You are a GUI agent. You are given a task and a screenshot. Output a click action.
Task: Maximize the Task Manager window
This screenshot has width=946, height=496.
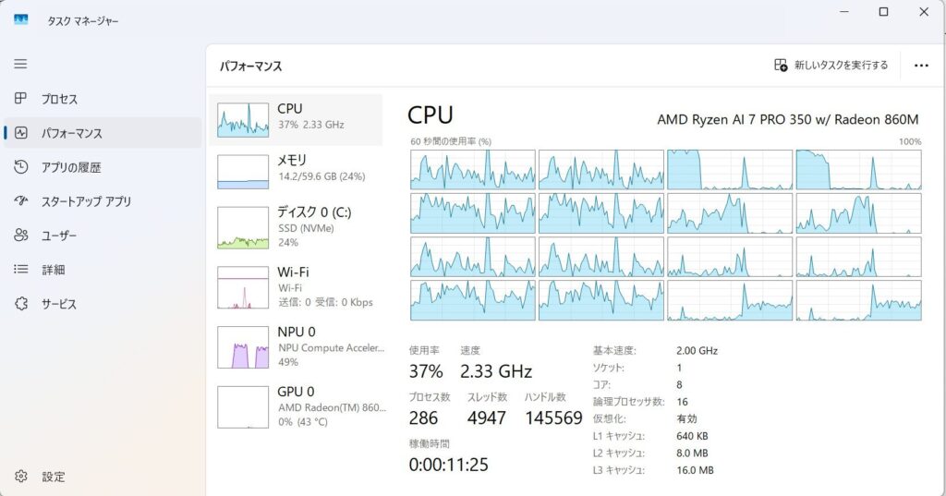coord(883,12)
